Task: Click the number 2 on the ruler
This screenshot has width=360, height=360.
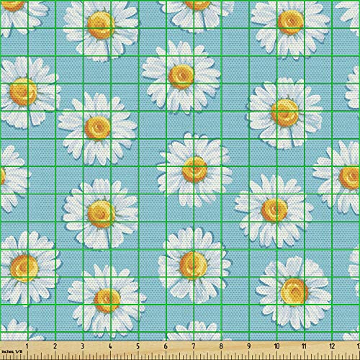Action: [55, 346]
